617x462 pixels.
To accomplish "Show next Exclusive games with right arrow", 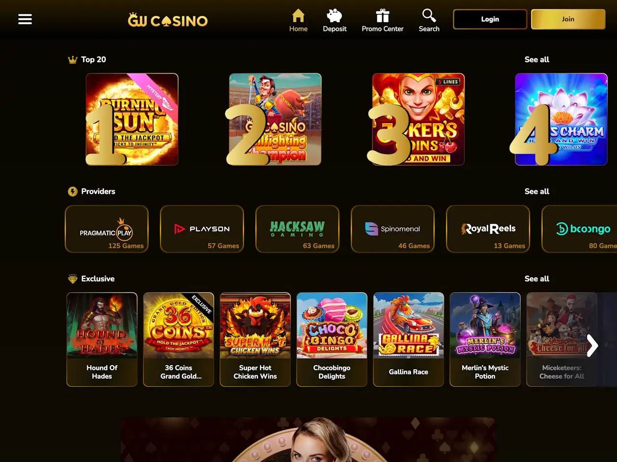I will [592, 346].
